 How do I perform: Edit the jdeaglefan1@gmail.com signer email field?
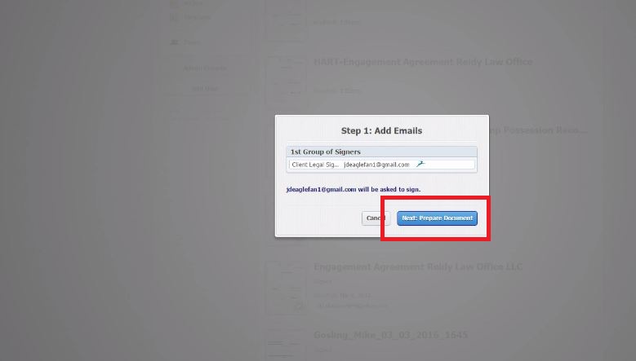[x=376, y=165]
